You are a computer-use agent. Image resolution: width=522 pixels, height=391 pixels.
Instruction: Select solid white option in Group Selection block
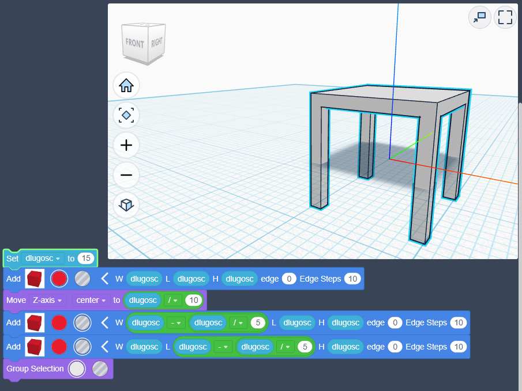[x=77, y=369]
